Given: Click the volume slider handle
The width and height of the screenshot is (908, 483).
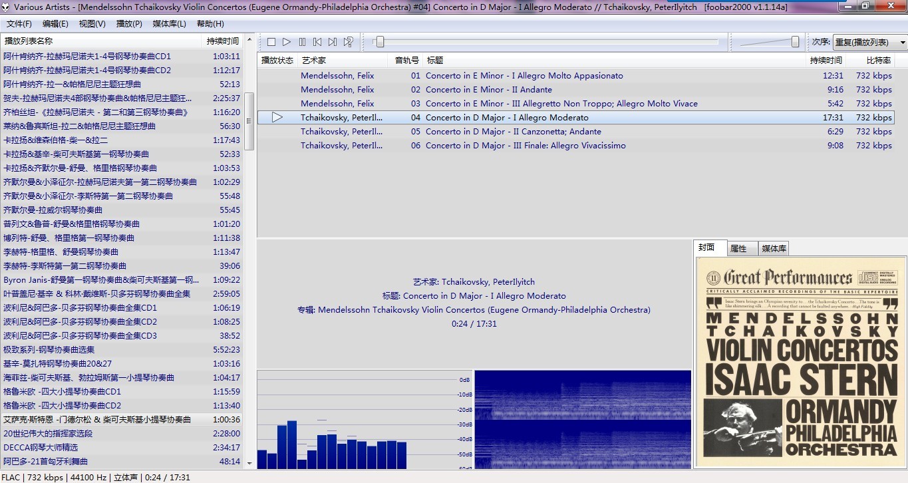Looking at the screenshot, I should pos(795,42).
